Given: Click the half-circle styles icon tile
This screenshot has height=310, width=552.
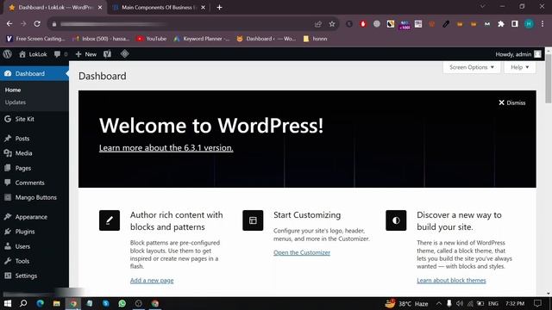Looking at the screenshot, I should click(396, 220).
